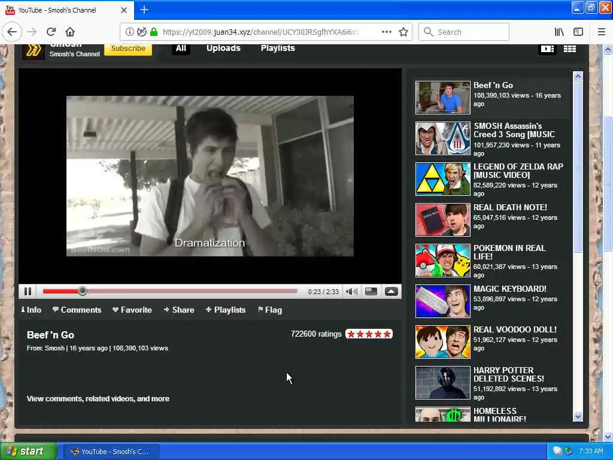The image size is (613, 460).
Task: Seek along the red progress bar
Action: pyautogui.click(x=170, y=291)
